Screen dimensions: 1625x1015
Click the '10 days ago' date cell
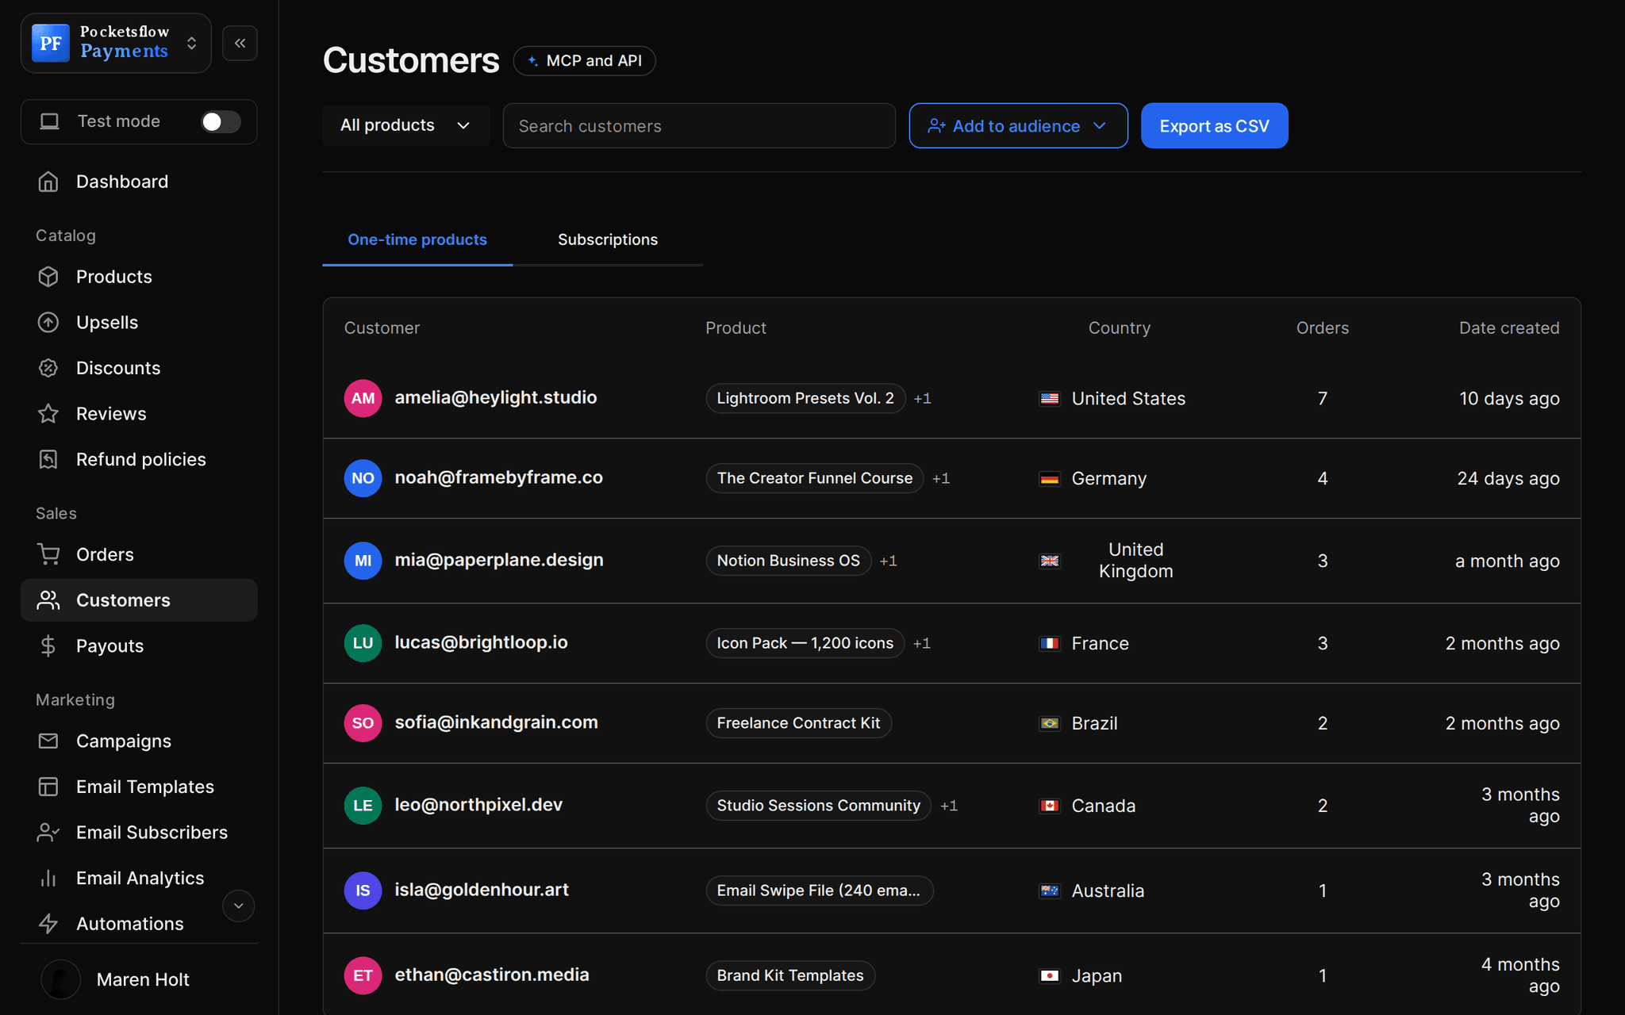pyautogui.click(x=1509, y=398)
